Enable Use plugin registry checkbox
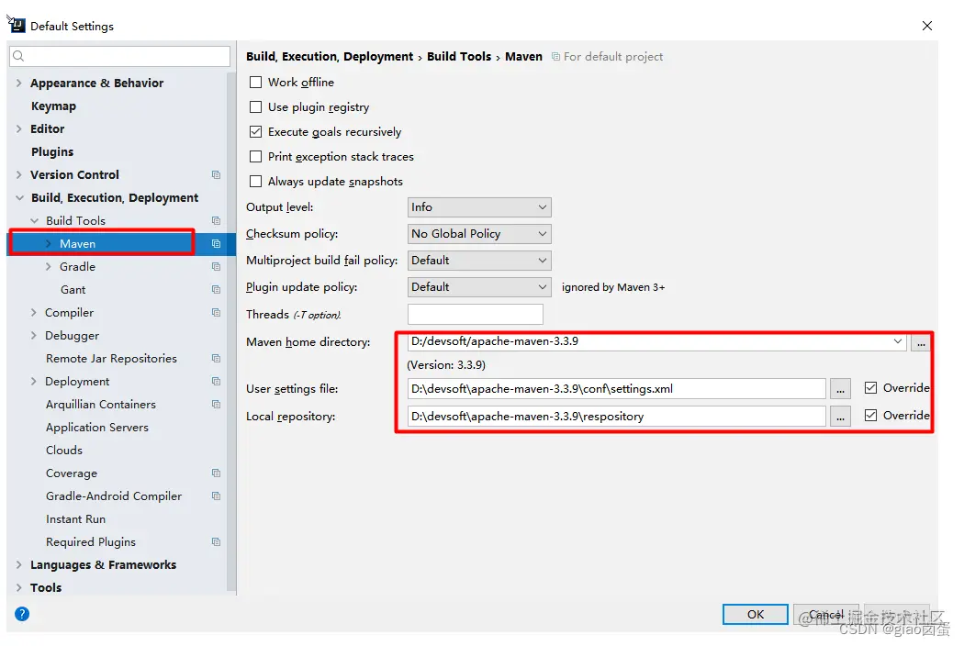This screenshot has height=646, width=964. pos(256,107)
